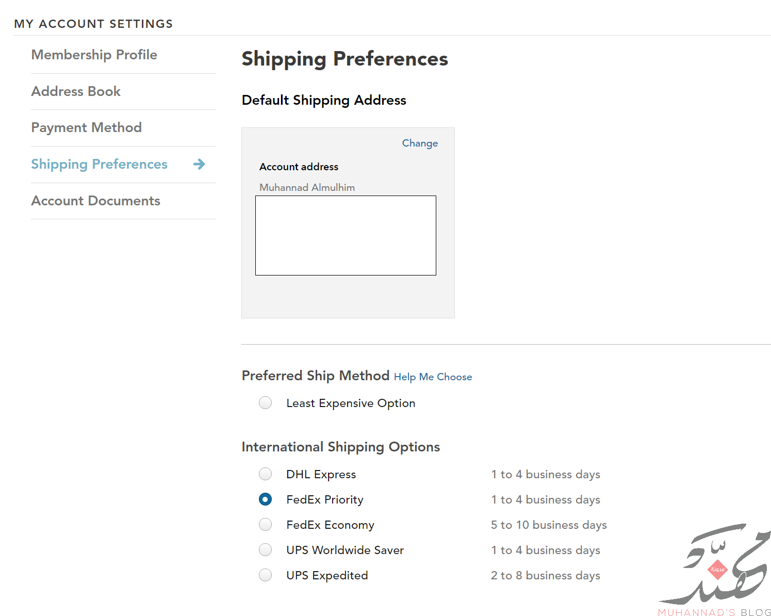Select UPS Worldwide Saver radio button
This screenshot has height=616, width=771.
[x=266, y=549]
